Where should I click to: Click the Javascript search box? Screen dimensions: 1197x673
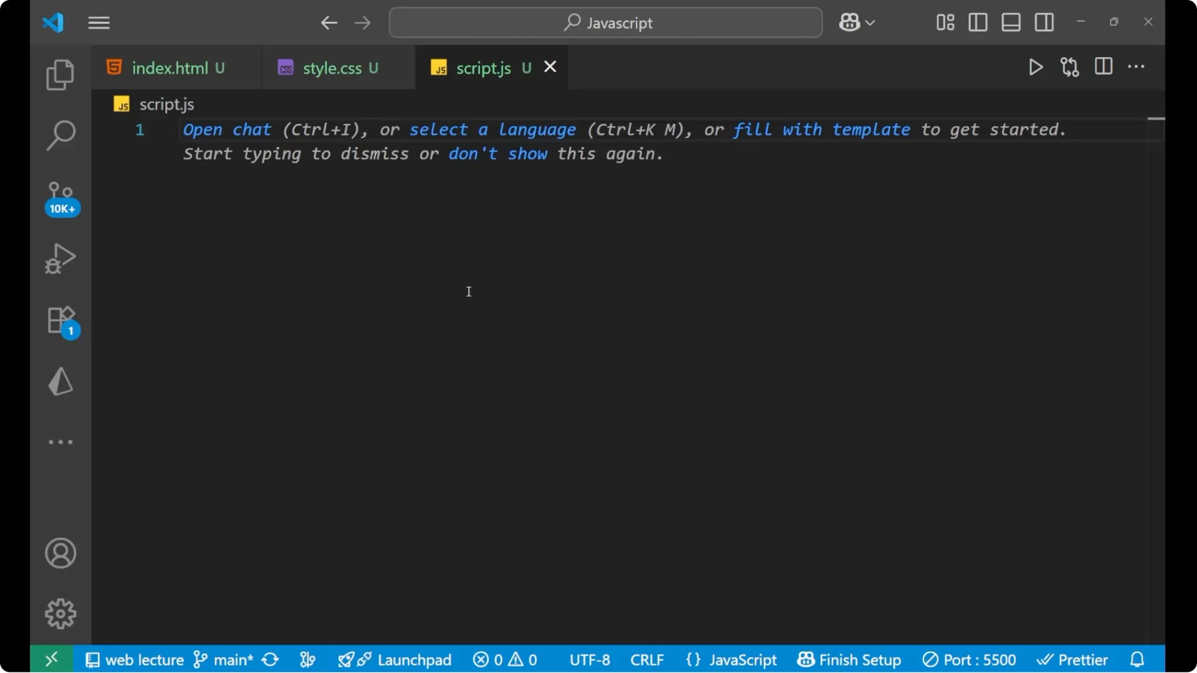605,22
